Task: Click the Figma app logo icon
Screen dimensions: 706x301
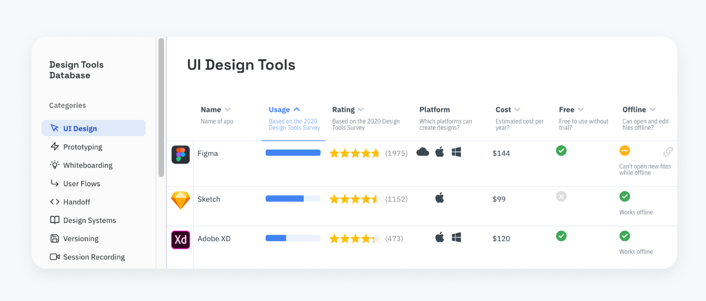Action: coord(181,155)
